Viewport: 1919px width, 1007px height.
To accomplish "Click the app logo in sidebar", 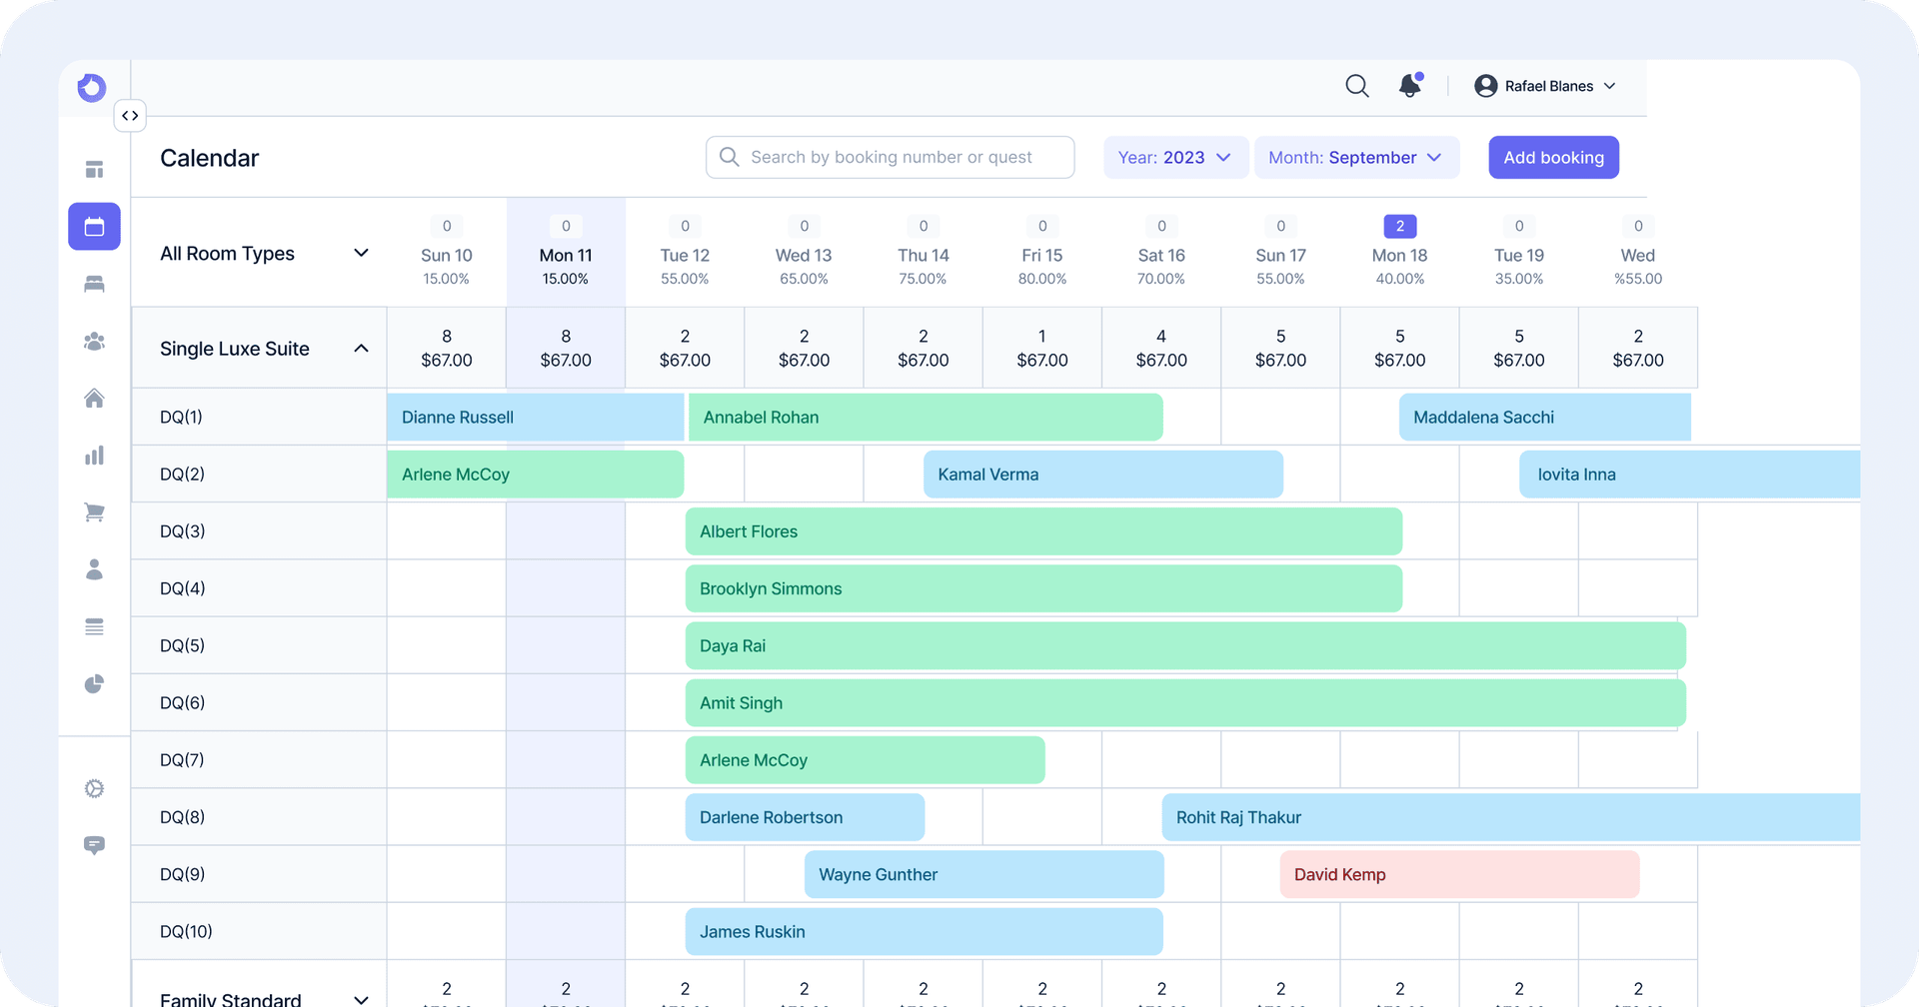I will 92,88.
